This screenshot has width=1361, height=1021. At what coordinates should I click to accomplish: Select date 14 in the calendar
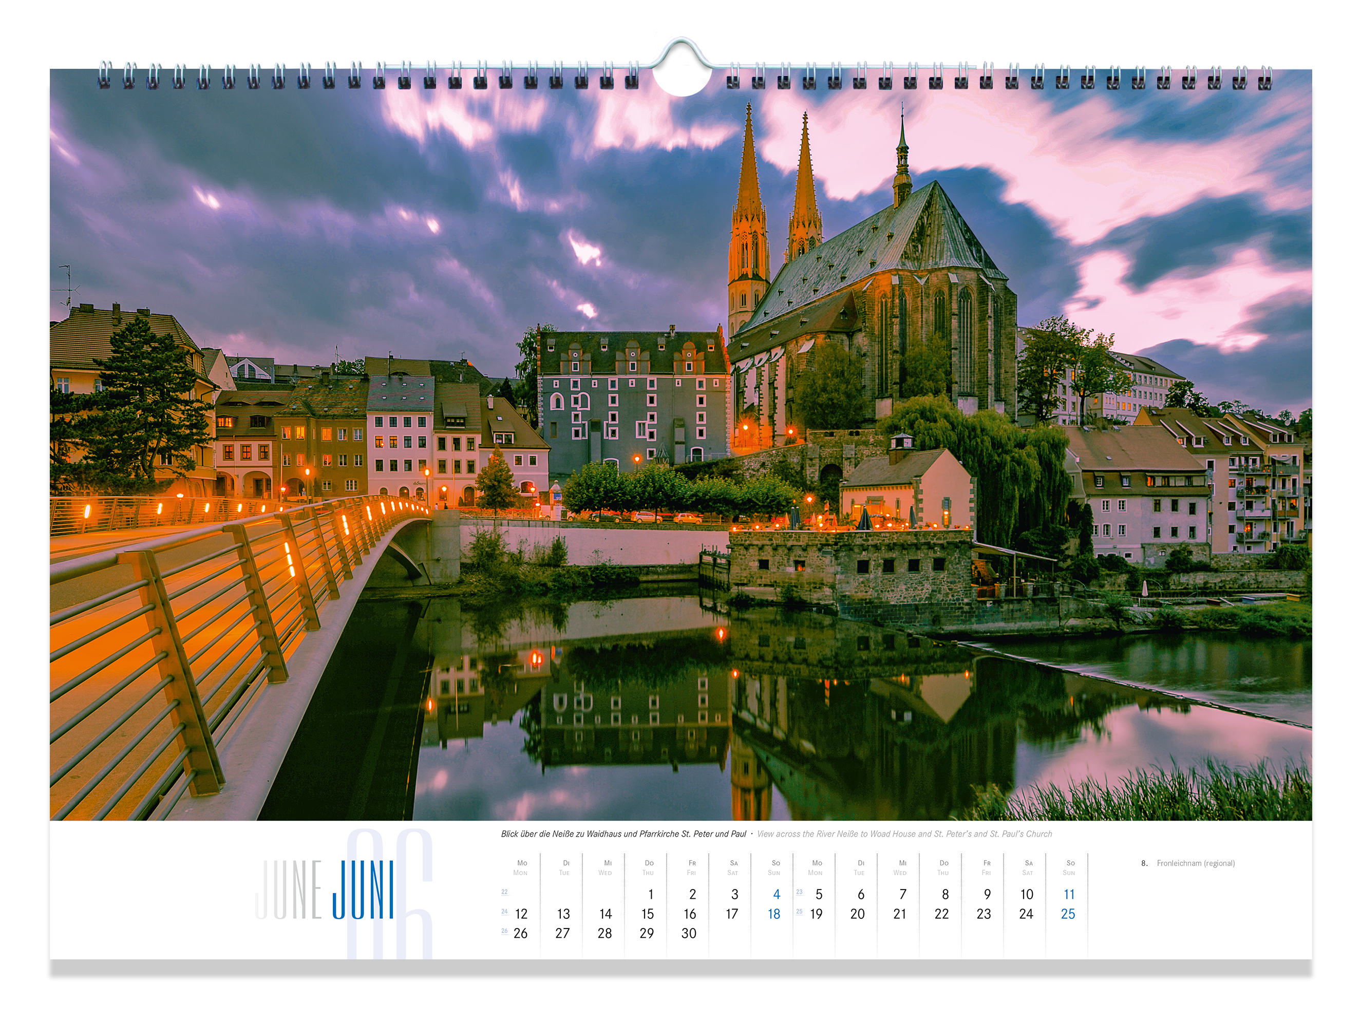[x=605, y=914]
